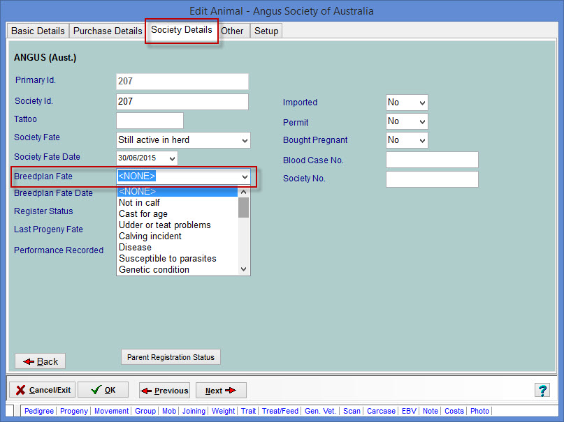Viewport: 564px width, 422px height.
Task: Pick 'Udder or teat problems' option
Action: tap(178, 225)
